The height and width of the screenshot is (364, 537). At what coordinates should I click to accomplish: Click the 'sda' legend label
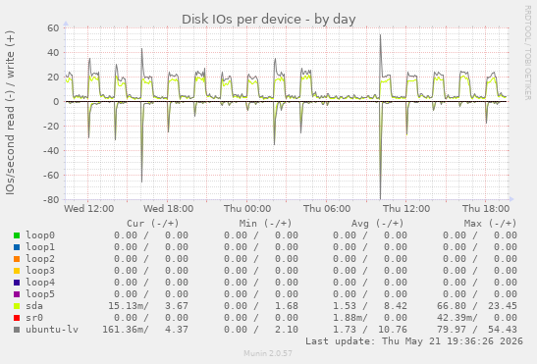34,306
